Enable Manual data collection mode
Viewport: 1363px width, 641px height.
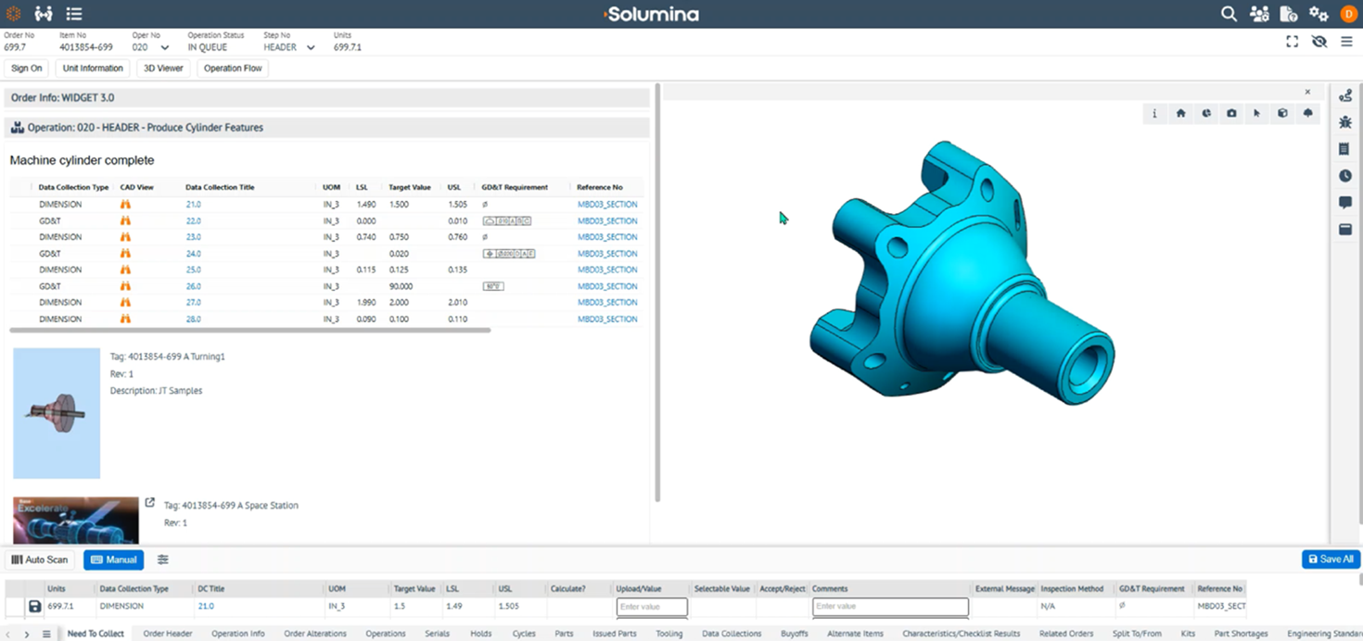[x=113, y=559]
